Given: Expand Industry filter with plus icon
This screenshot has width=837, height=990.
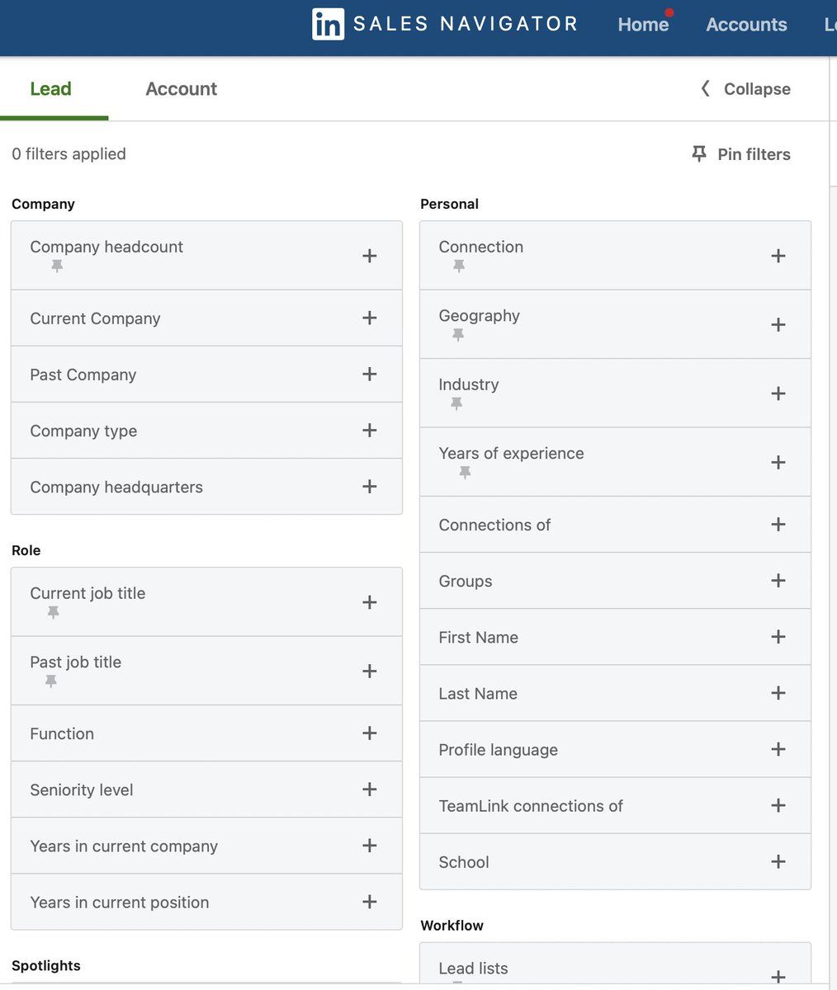Looking at the screenshot, I should [778, 393].
